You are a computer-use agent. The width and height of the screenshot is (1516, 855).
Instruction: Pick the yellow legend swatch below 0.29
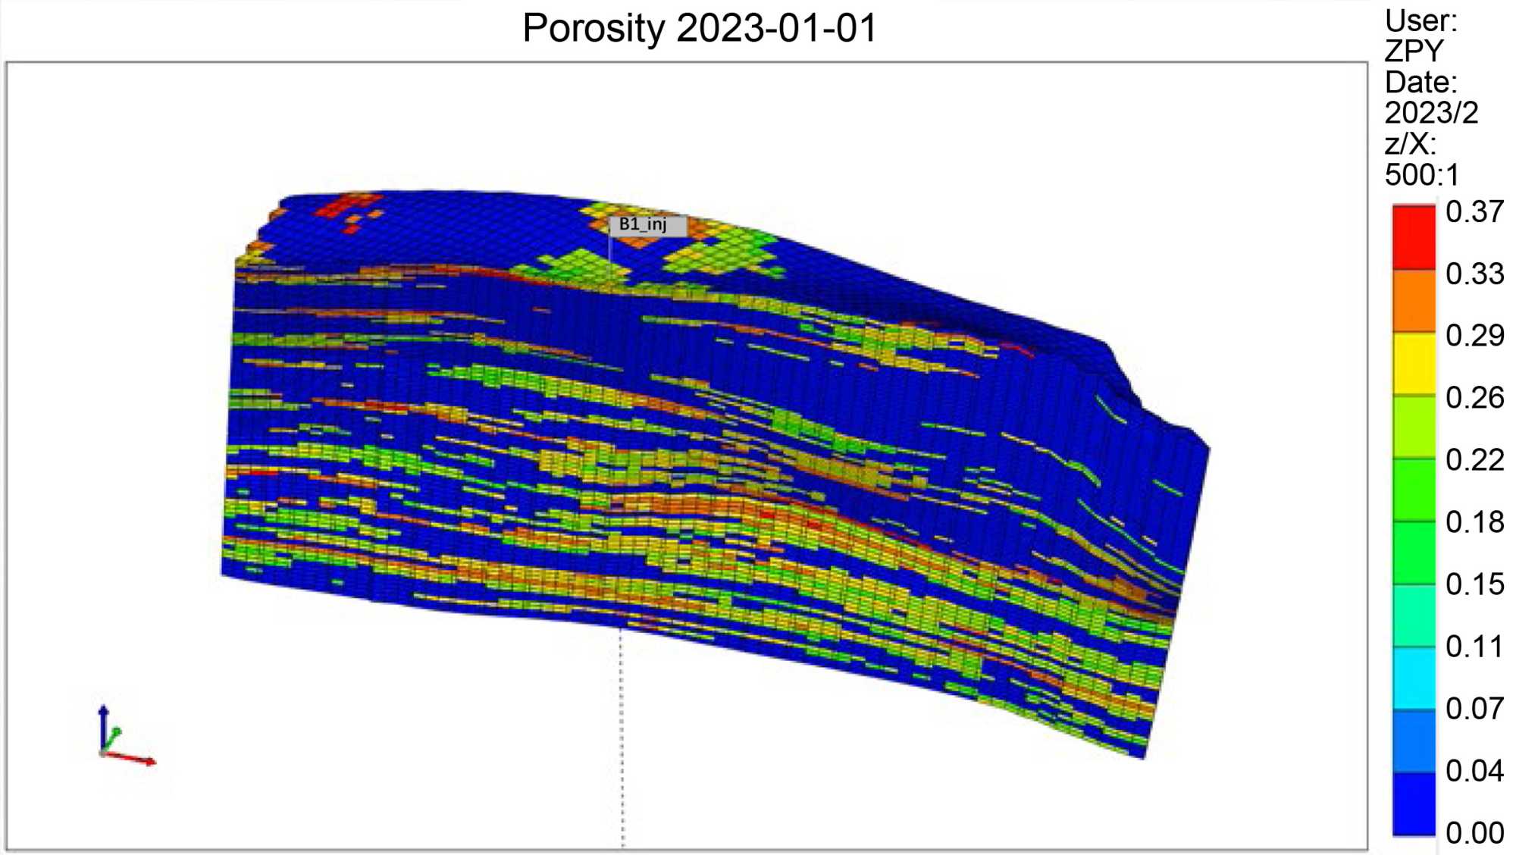tap(1413, 362)
